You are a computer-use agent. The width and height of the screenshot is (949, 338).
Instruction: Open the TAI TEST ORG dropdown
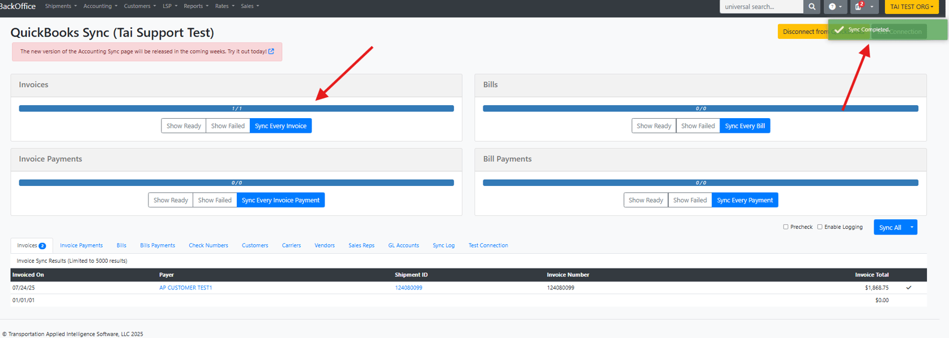click(912, 7)
